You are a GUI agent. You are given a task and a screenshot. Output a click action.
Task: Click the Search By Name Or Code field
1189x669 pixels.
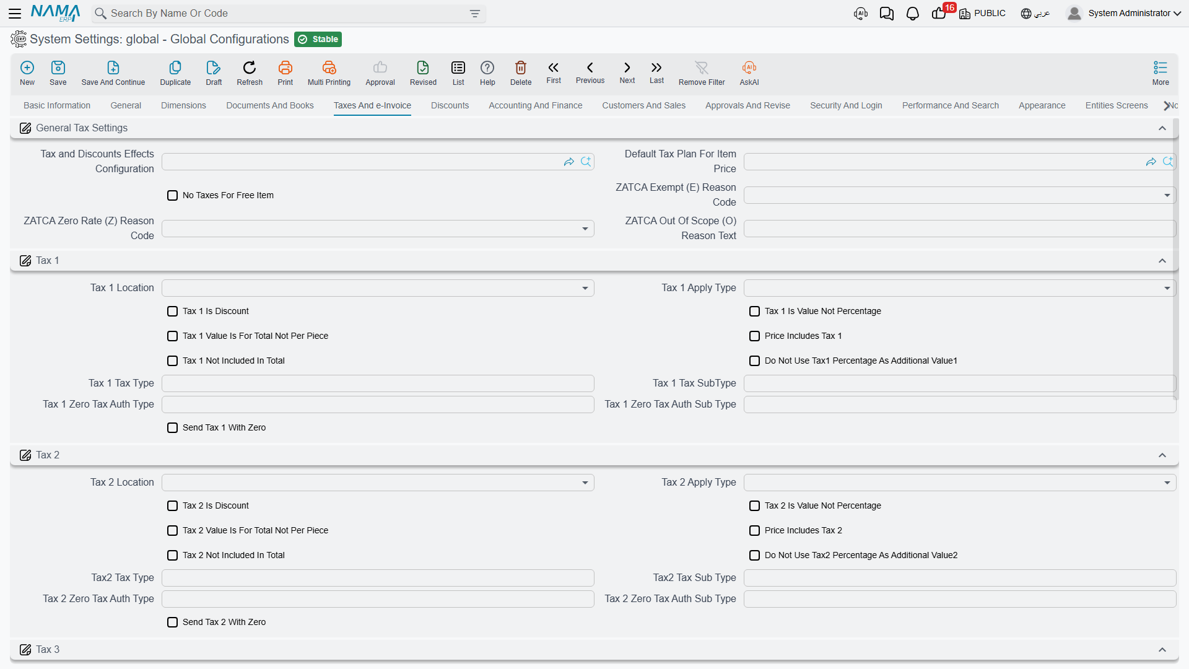coord(289,14)
